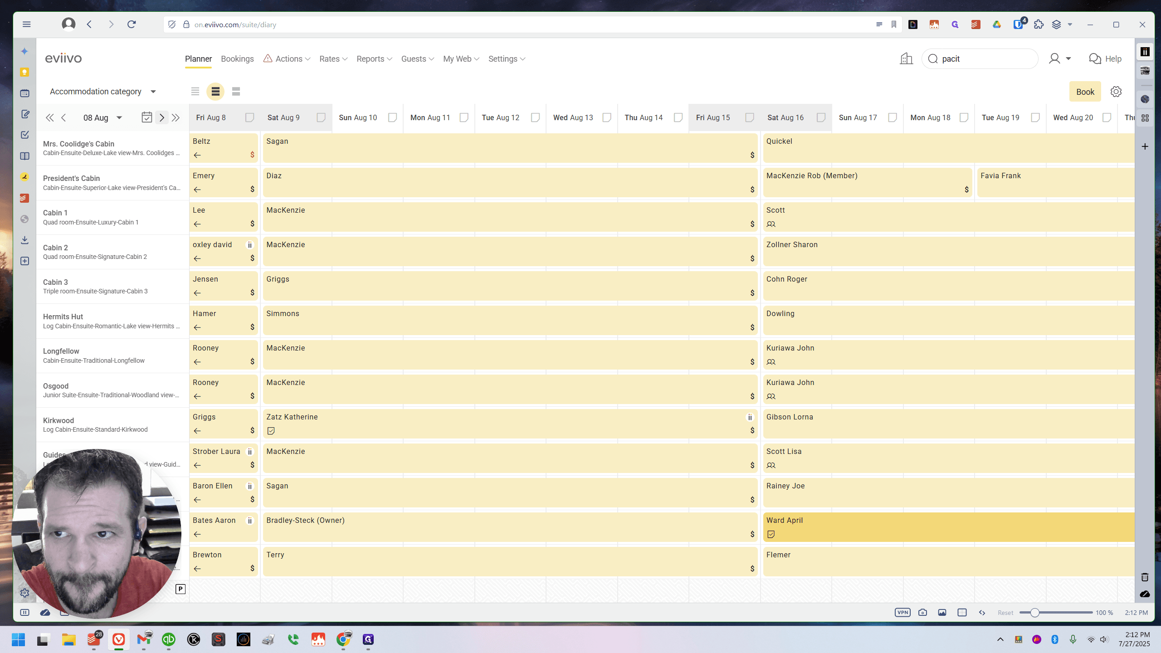Screen dimensions: 1161x653
Task: Open the My Web menu
Action: [461, 59]
